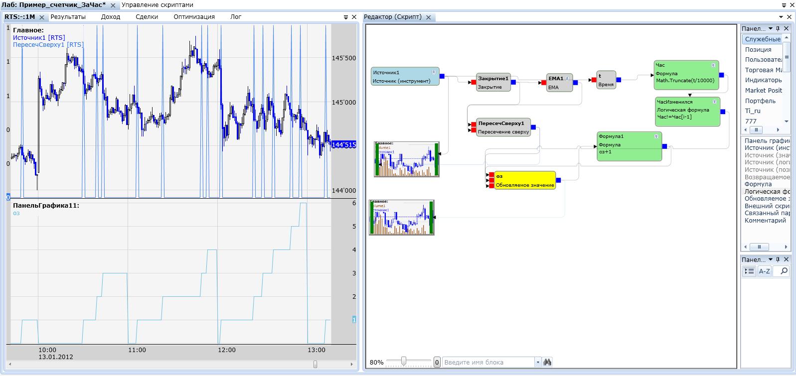Click the blue output port of оз block
Screen dimensions: 796x376
click(x=558, y=180)
